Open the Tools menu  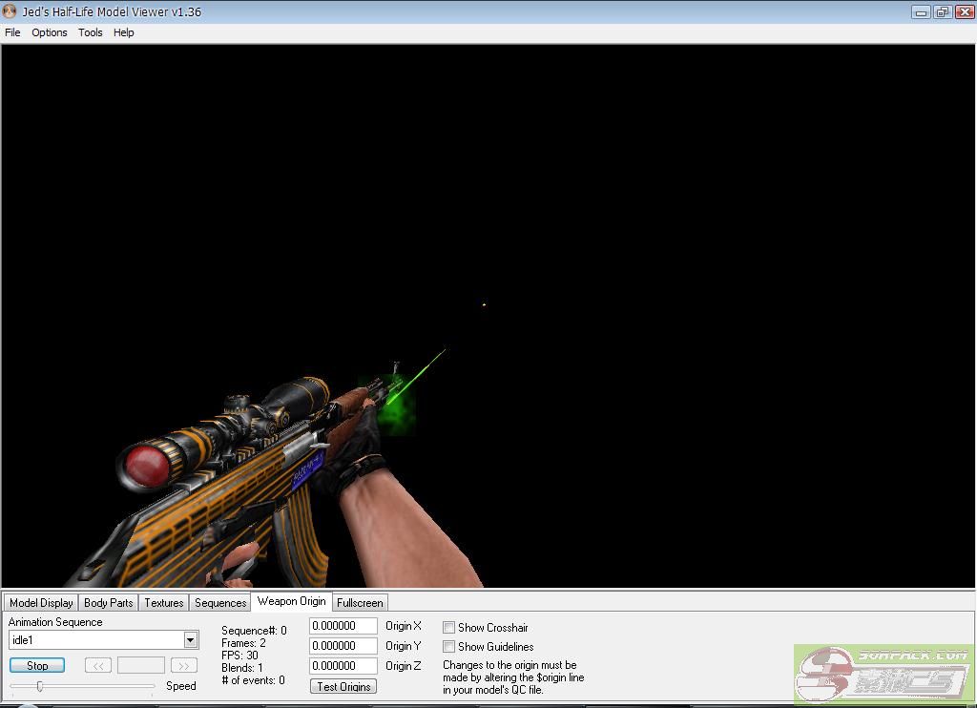point(91,32)
